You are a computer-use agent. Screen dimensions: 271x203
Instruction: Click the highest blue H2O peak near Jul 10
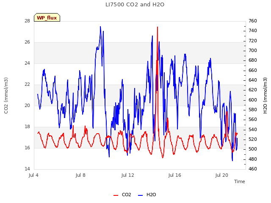(x=100, y=27)
